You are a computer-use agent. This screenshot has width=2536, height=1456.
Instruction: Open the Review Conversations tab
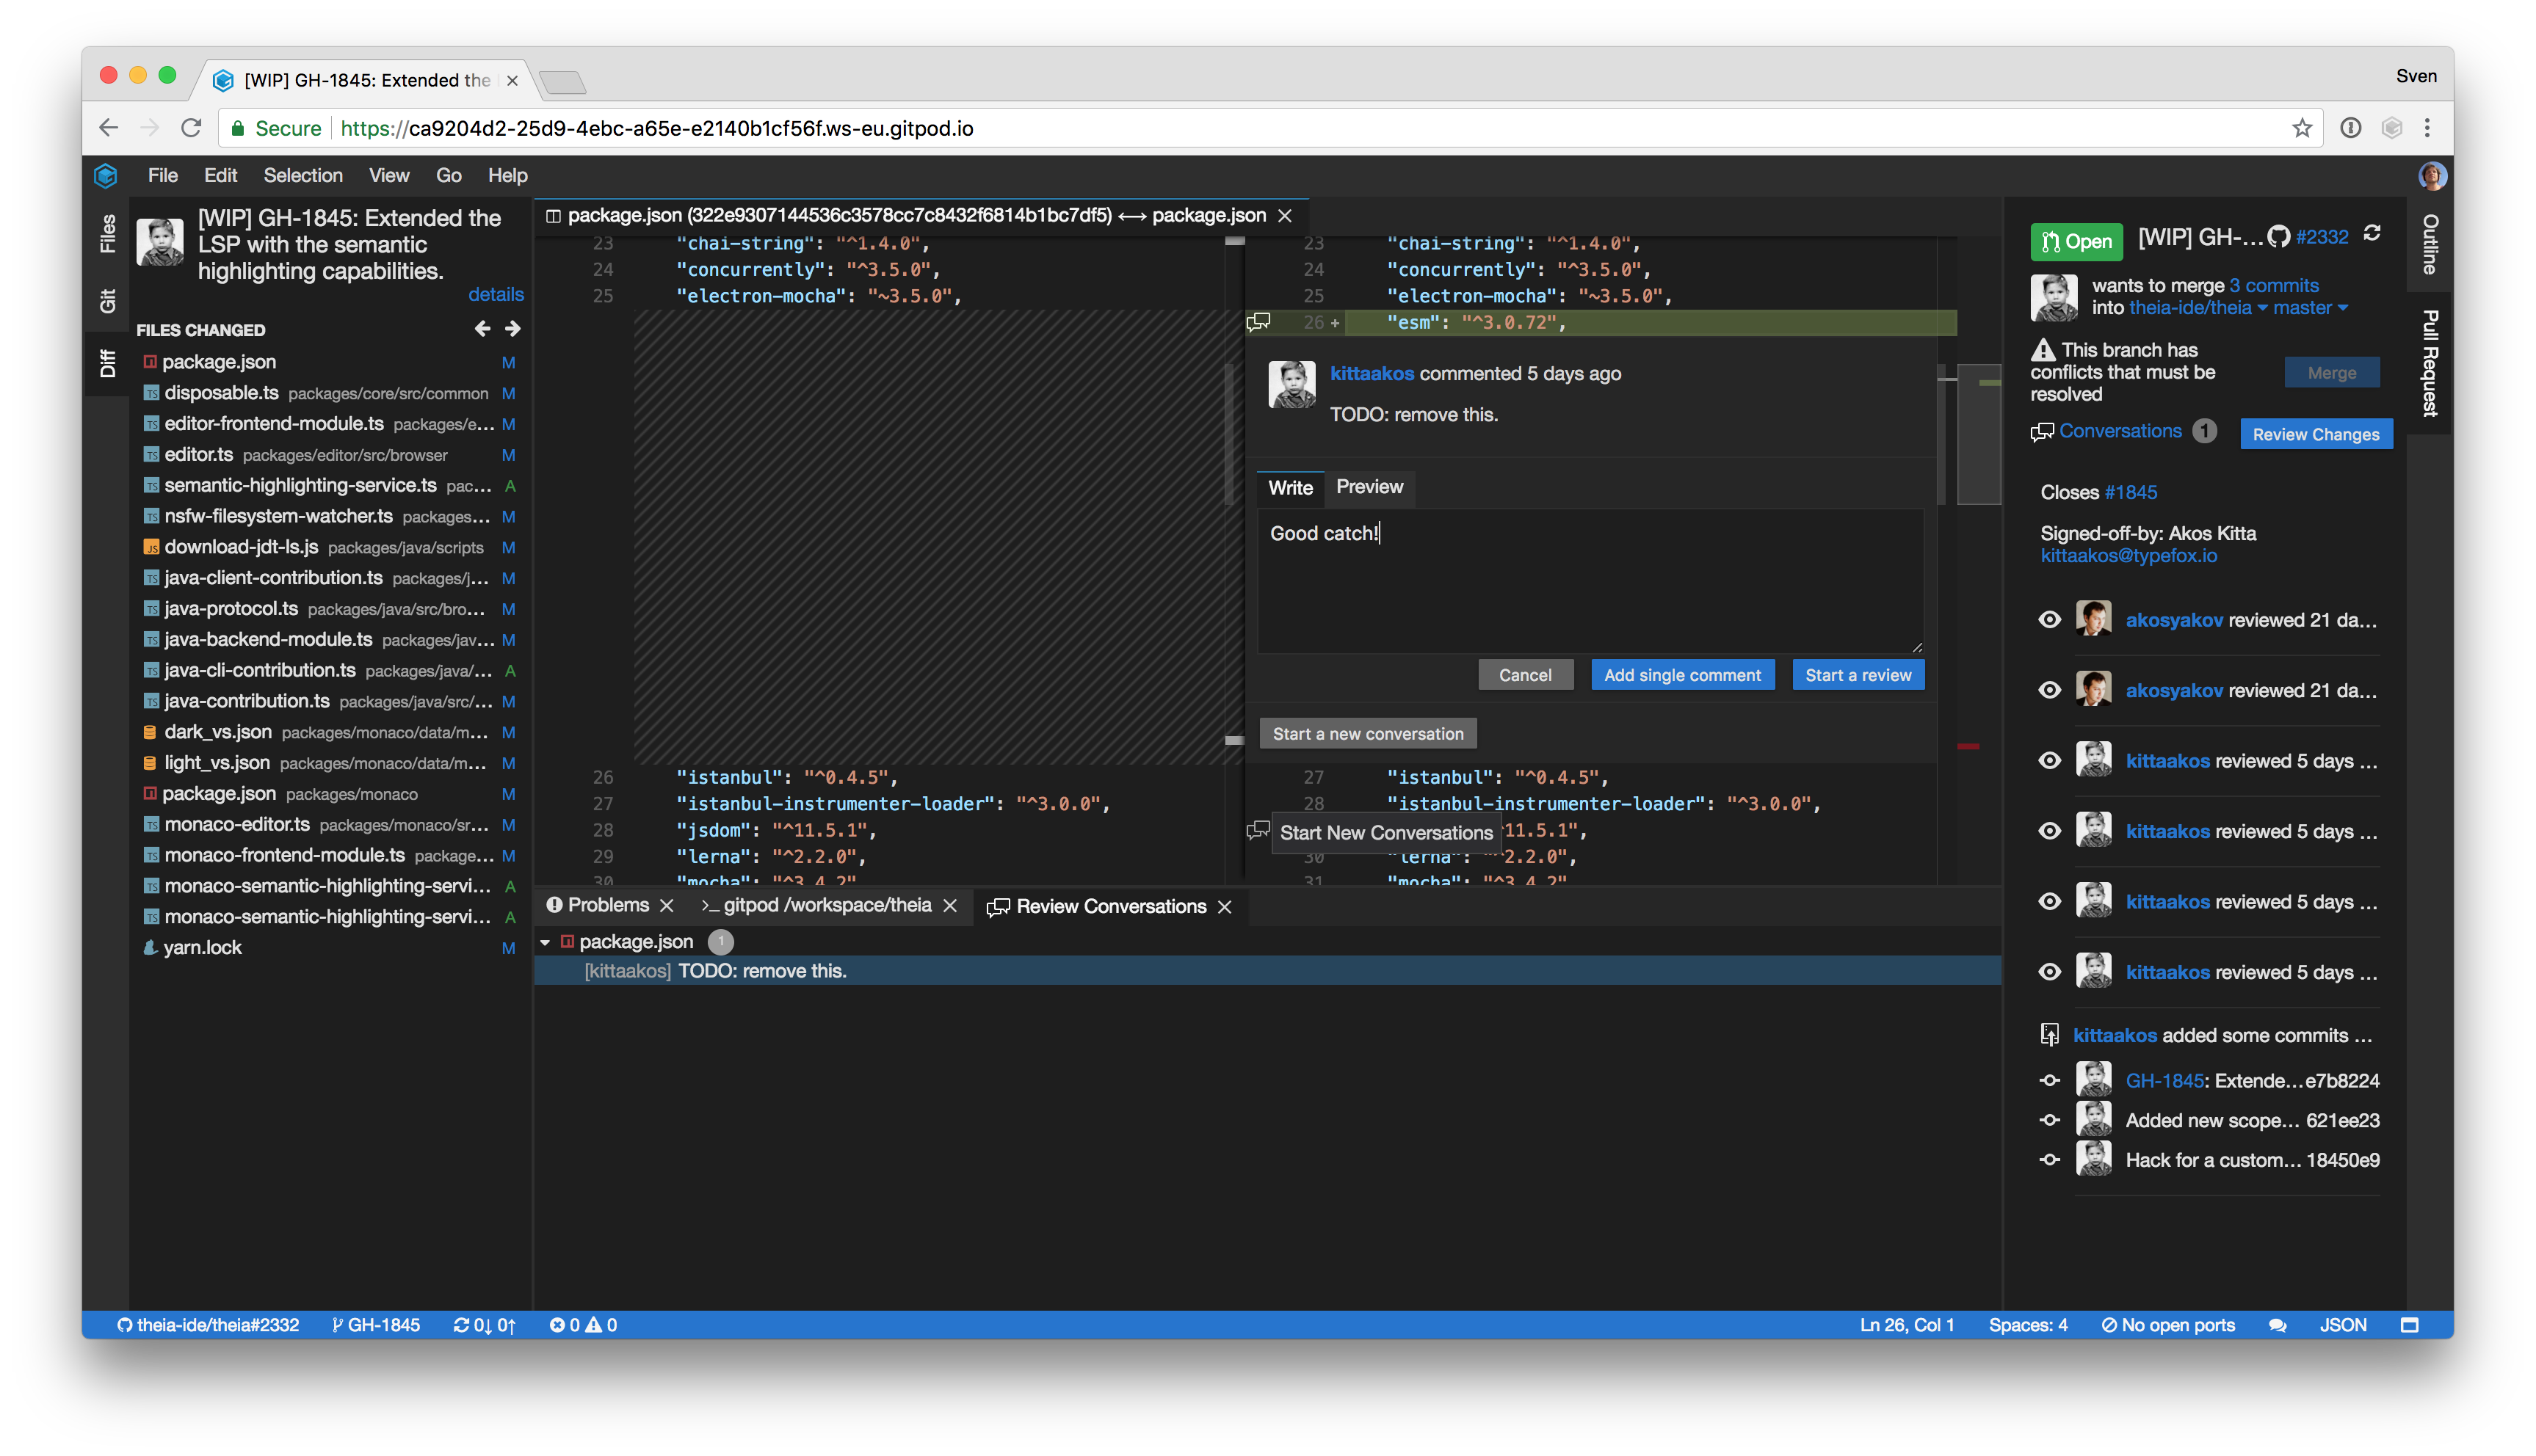1109,906
